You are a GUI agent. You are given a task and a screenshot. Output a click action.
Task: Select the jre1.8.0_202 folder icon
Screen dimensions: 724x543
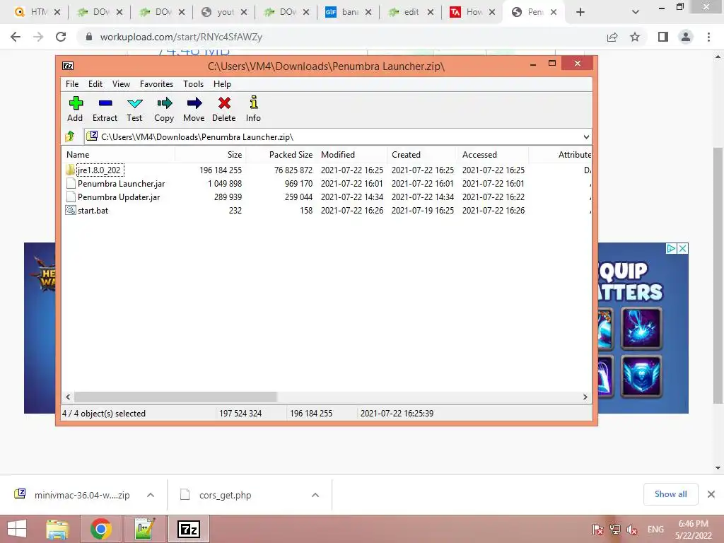(x=70, y=170)
